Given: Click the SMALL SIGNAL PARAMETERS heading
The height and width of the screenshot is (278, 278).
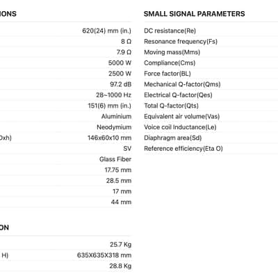Looking at the screenshot, I should tap(194, 14).
